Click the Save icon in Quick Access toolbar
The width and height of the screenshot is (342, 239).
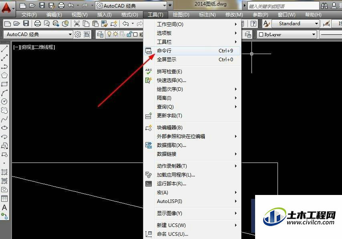click(42, 6)
